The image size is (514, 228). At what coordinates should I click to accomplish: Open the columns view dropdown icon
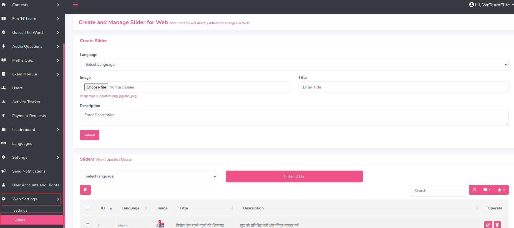pyautogui.click(x=487, y=190)
